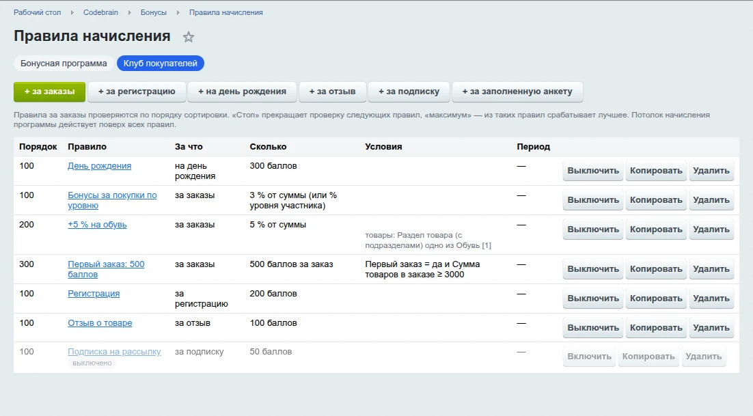Disable the +5 % на обувь rule

tap(593, 230)
